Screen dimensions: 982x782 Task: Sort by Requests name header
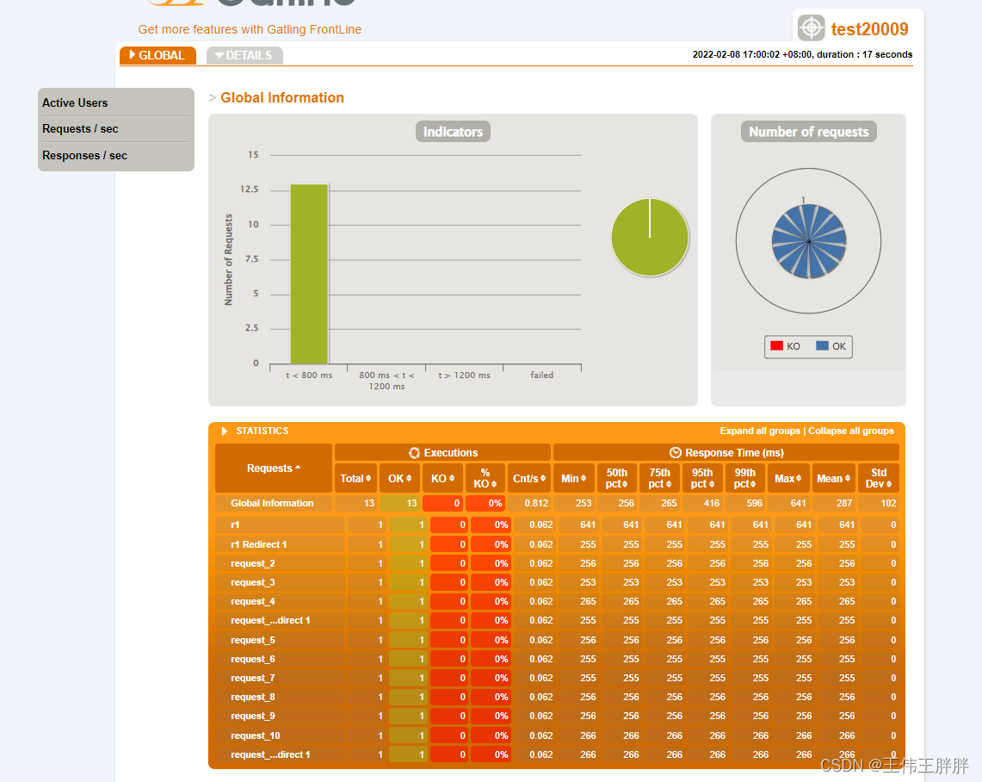(x=274, y=468)
